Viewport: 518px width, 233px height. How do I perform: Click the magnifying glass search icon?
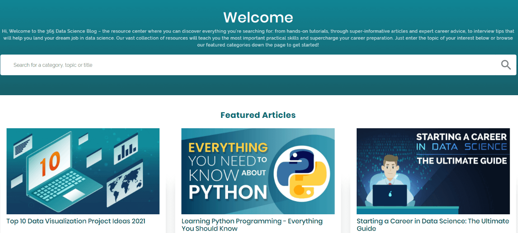506,65
